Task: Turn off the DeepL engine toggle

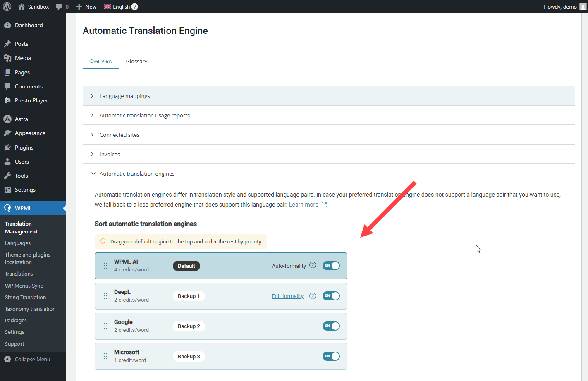Action: coord(331,296)
